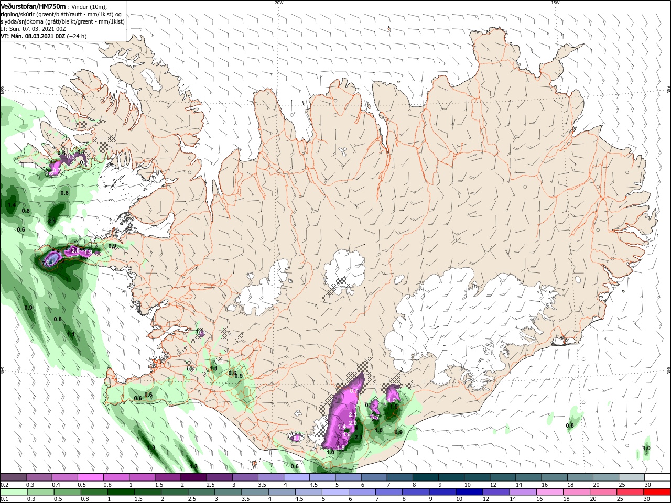
Task: Click the '3.5' label in the upper legend row
Action: (261, 485)
